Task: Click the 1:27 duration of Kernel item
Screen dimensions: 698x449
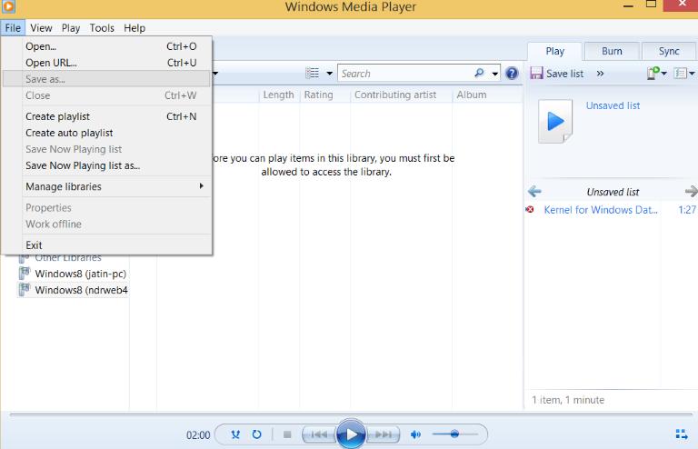Action: point(686,210)
